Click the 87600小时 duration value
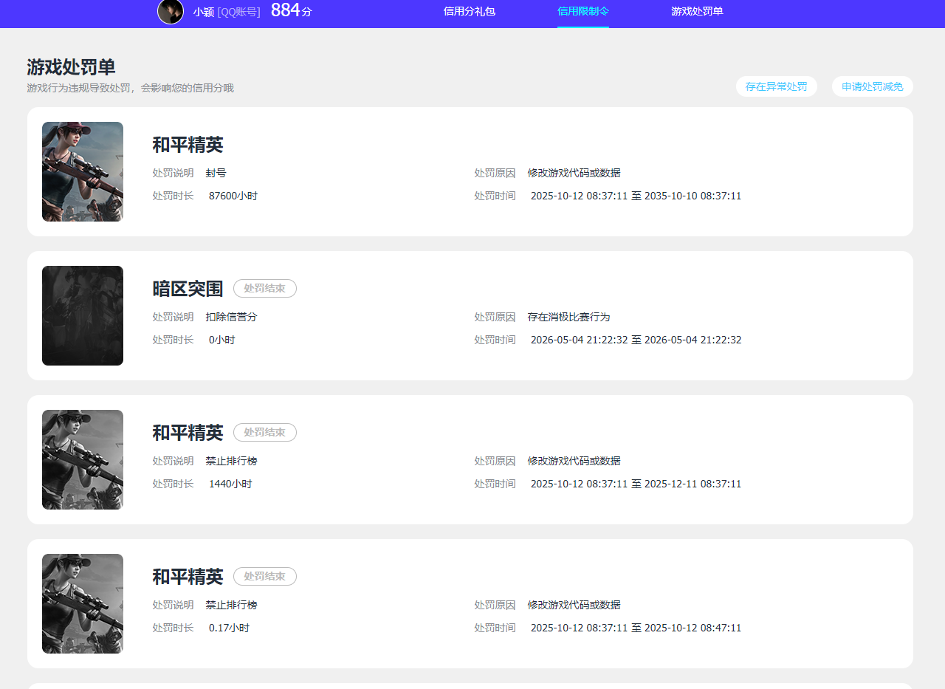Screen dimensions: 945x689 (233, 196)
